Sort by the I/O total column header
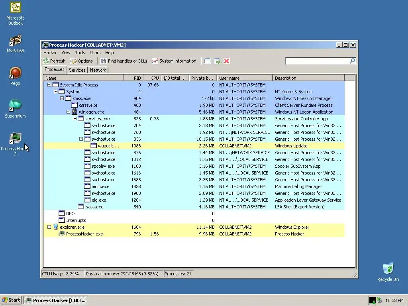The height and width of the screenshot is (306, 408). 175,78
